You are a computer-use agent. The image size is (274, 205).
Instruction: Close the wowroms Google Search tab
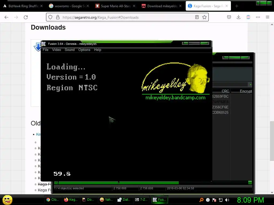pyautogui.click(x=88, y=6)
